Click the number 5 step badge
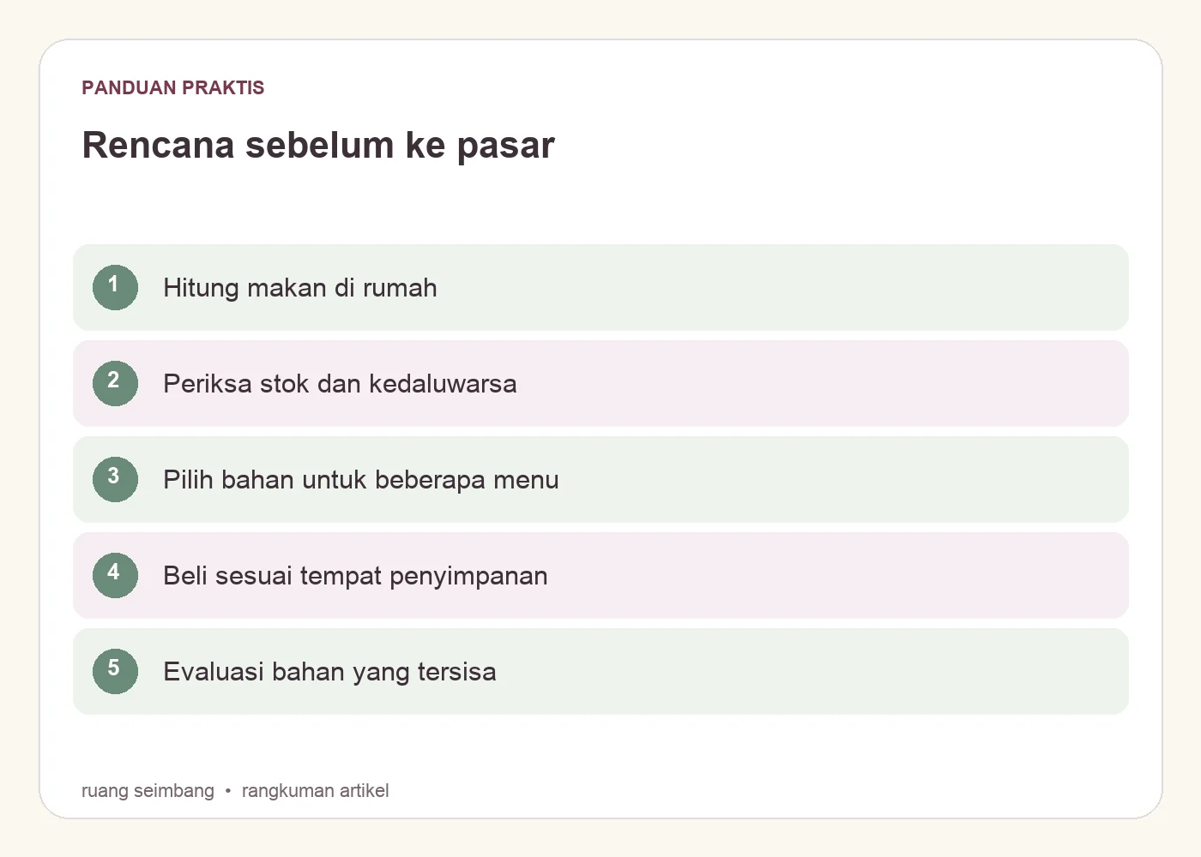This screenshot has width=1201, height=857. pyautogui.click(x=115, y=671)
